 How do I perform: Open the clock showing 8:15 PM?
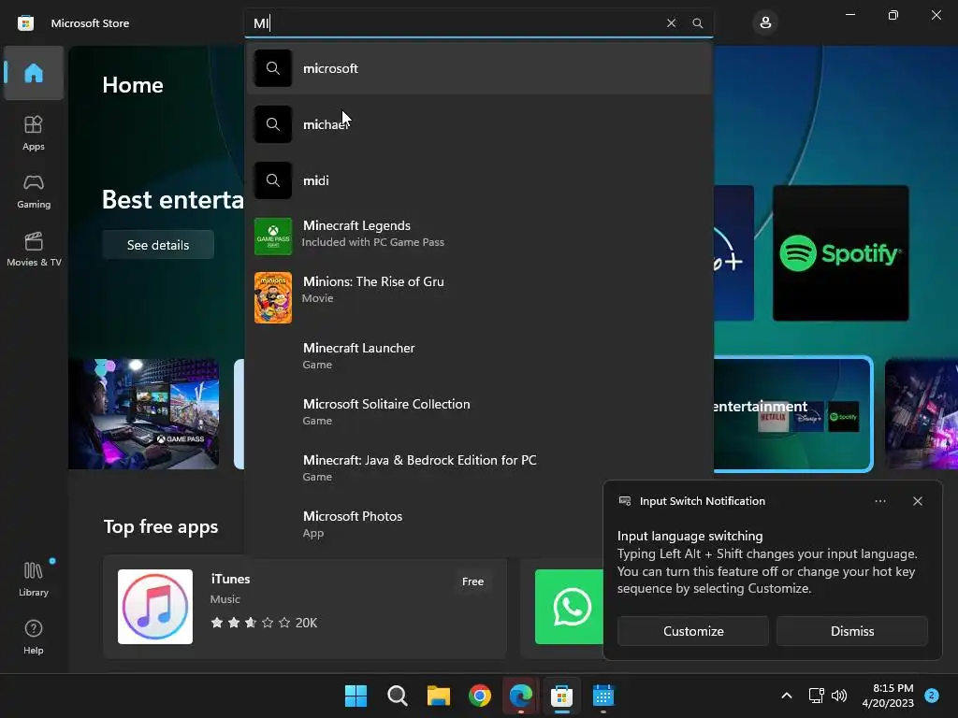click(x=888, y=696)
